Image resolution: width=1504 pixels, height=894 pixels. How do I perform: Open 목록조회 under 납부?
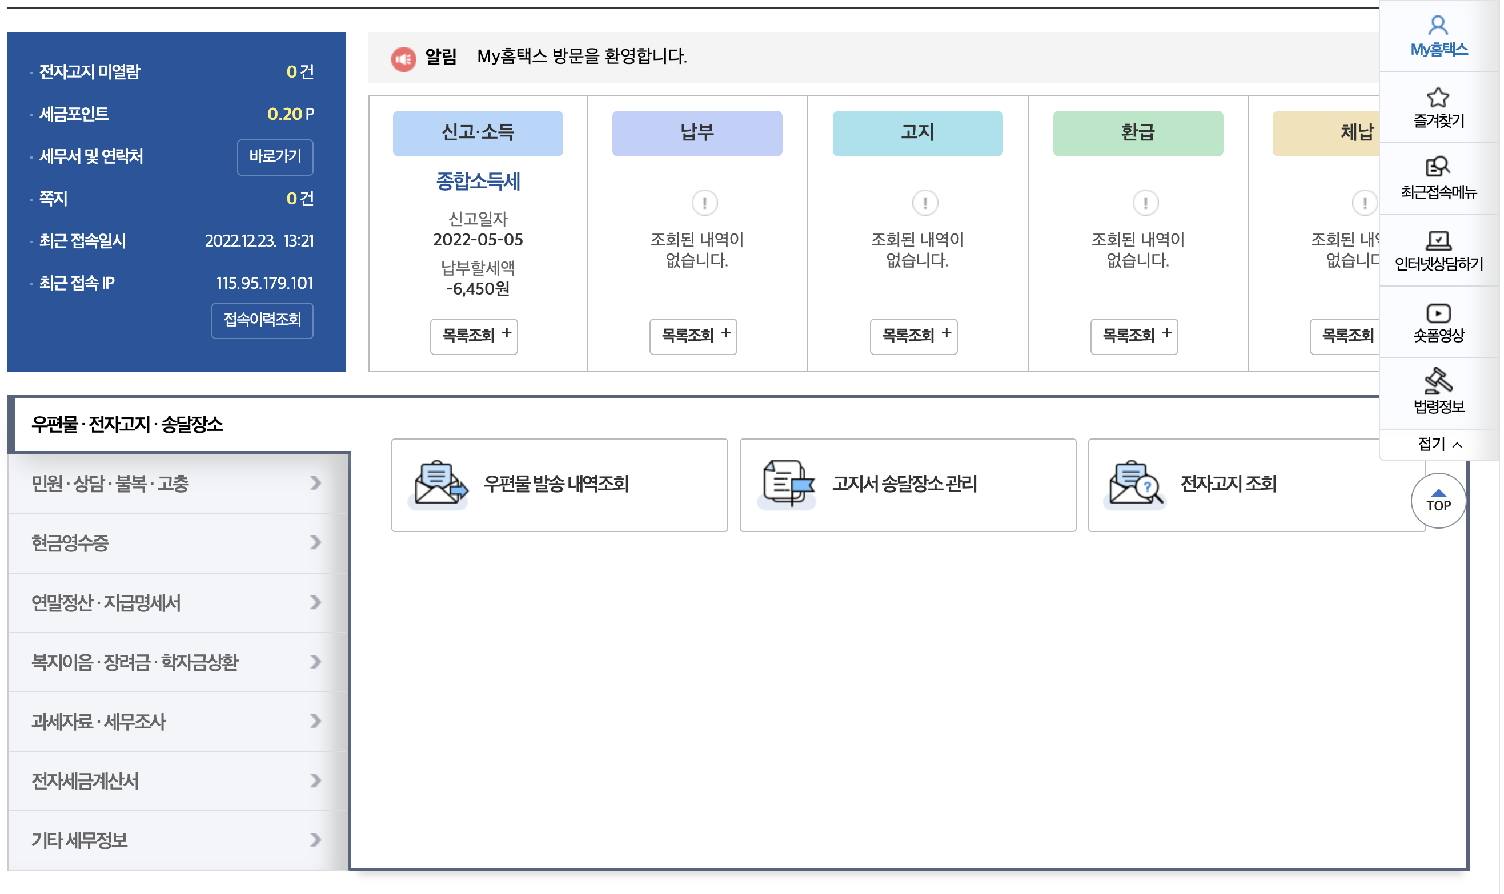tap(693, 336)
